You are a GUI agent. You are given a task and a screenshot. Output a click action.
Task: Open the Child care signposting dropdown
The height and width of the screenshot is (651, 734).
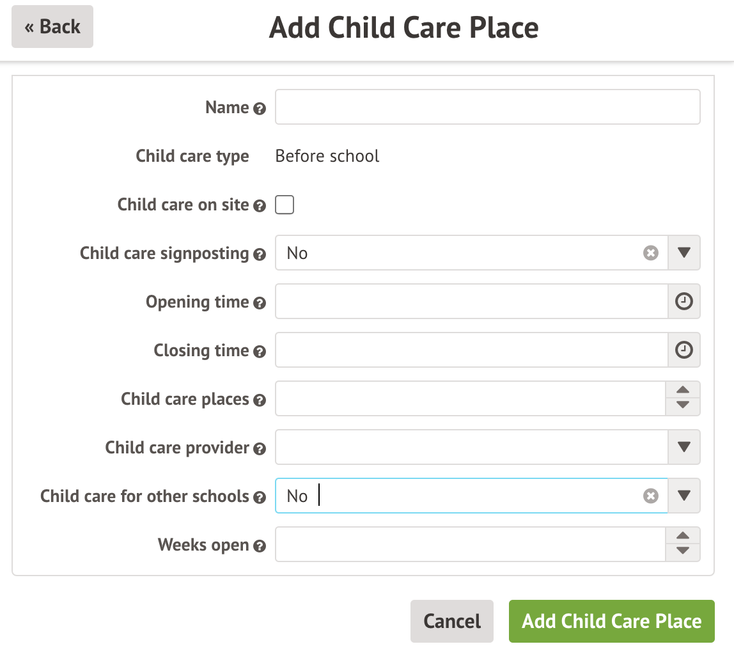(683, 253)
